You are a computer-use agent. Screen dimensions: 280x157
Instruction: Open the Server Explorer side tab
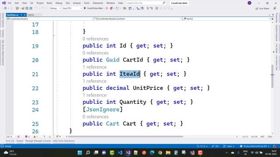tap(3, 20)
